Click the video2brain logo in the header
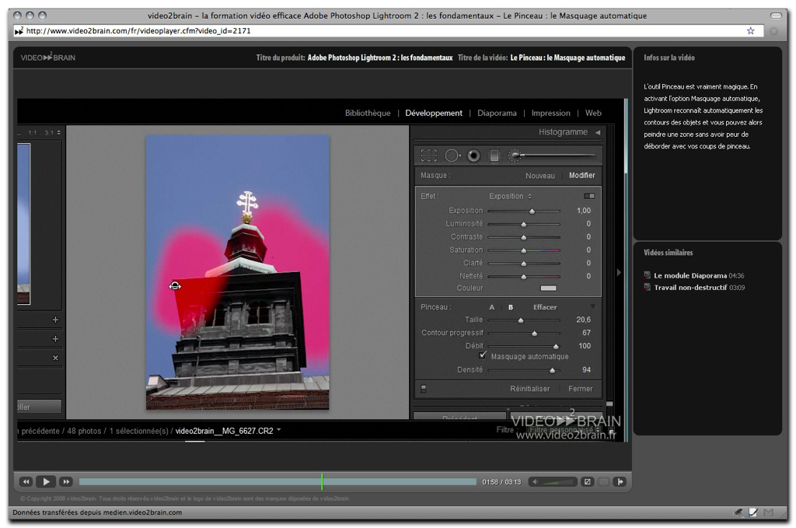 point(47,58)
